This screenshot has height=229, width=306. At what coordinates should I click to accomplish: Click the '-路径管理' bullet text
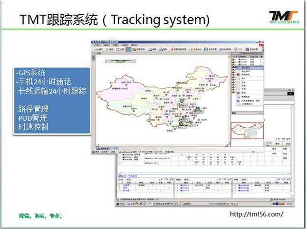[32, 109]
